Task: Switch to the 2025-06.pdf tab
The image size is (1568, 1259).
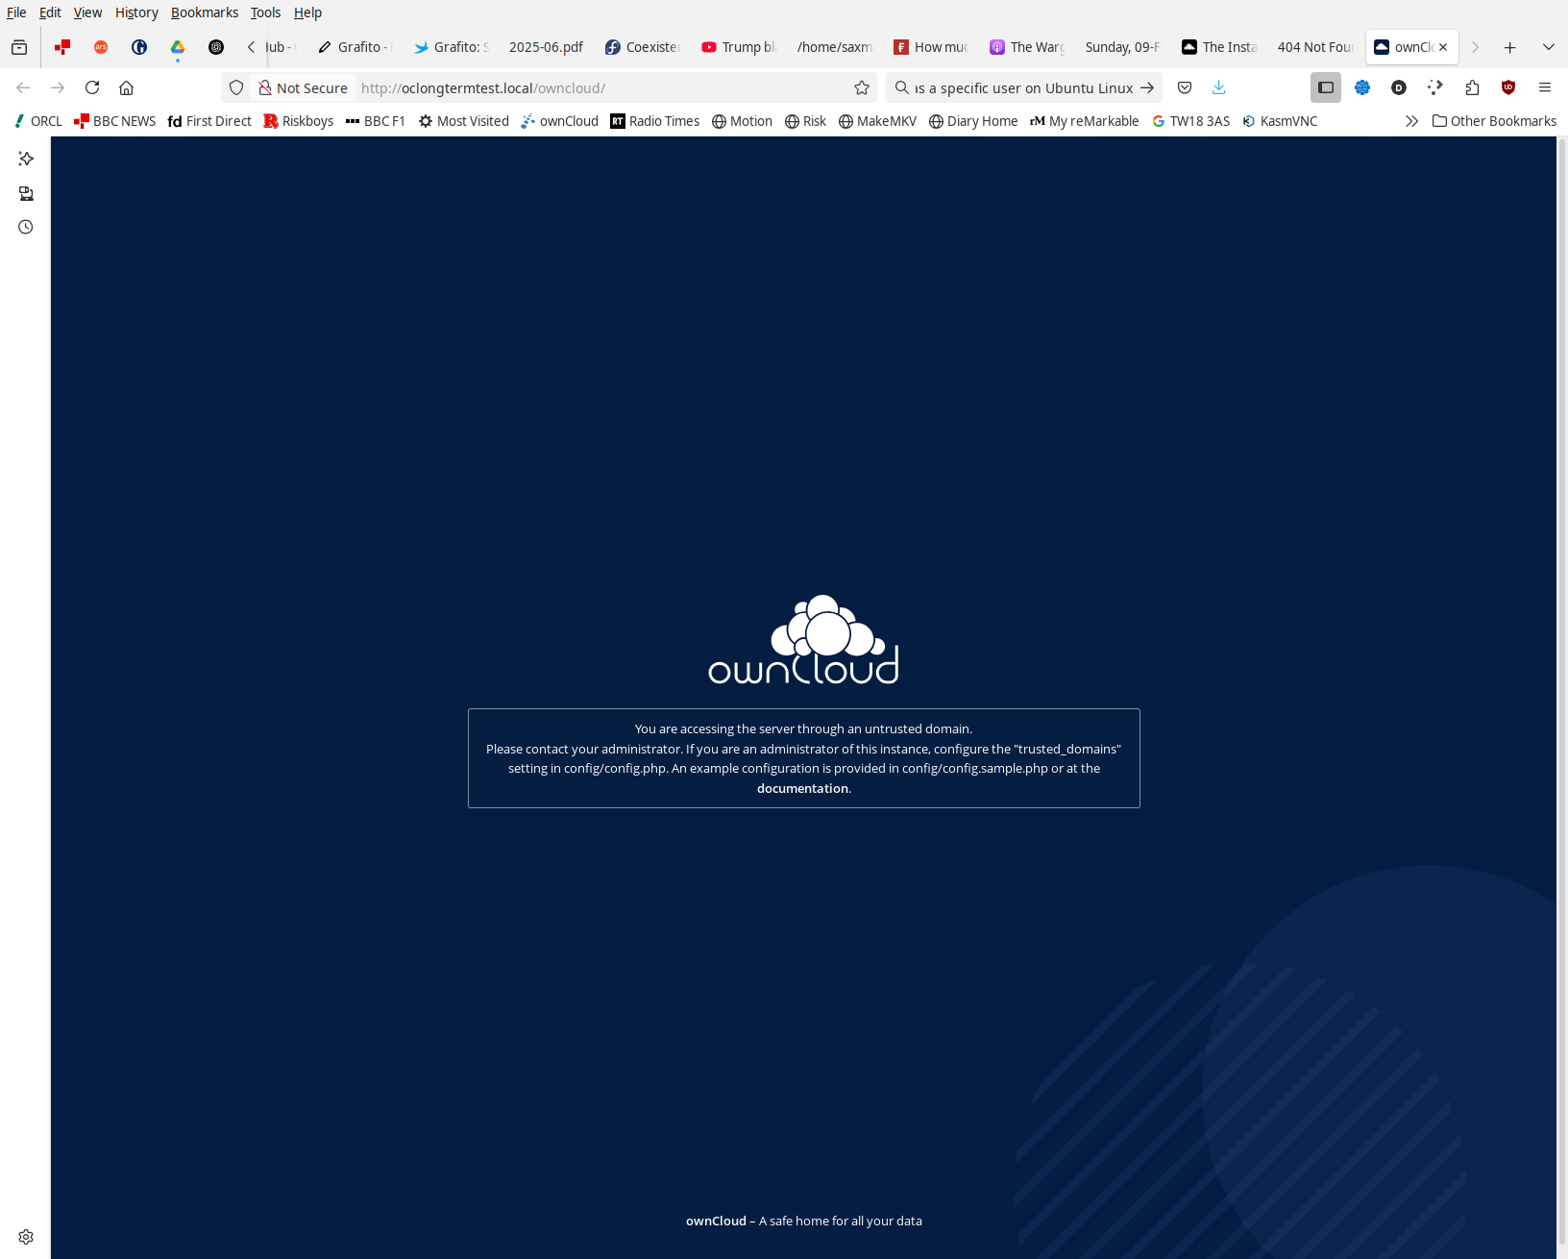Action: pyautogui.click(x=545, y=47)
